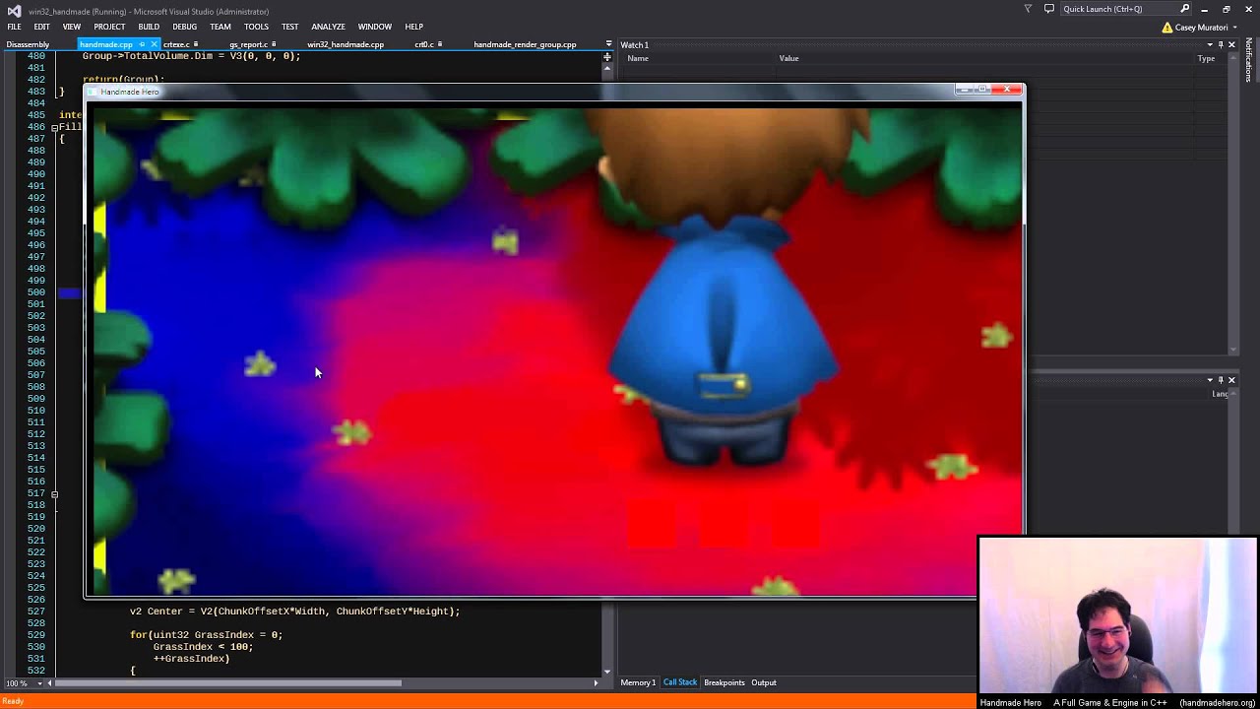Open the PROJECT menu
Image resolution: width=1260 pixels, height=709 pixels.
[109, 27]
